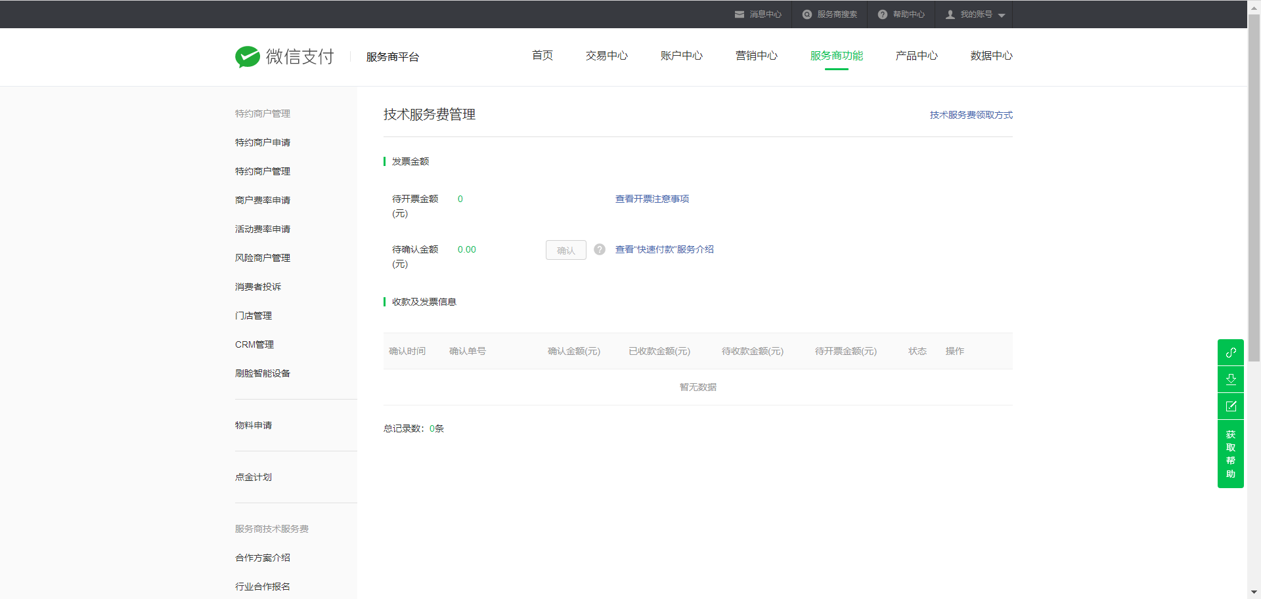Click 已收款金额(元) column header
The image size is (1261, 599).
click(x=659, y=351)
